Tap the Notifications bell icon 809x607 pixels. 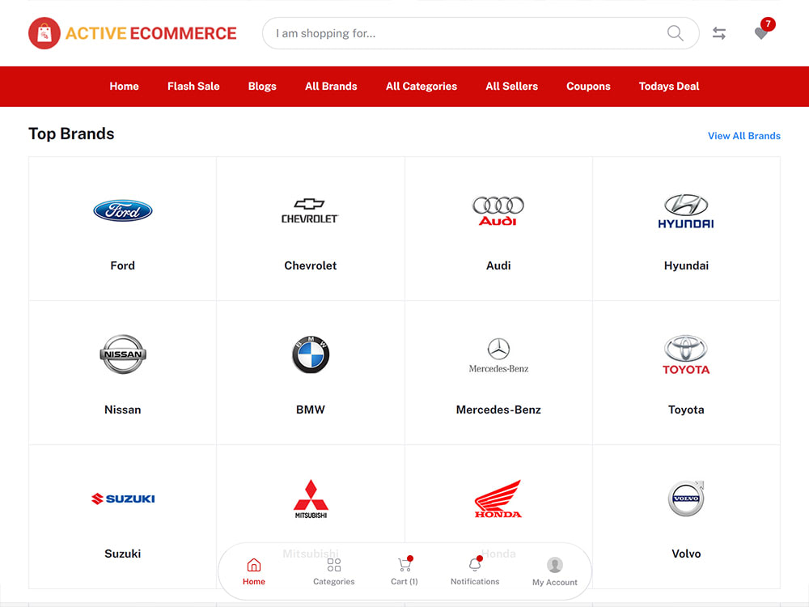tap(475, 564)
